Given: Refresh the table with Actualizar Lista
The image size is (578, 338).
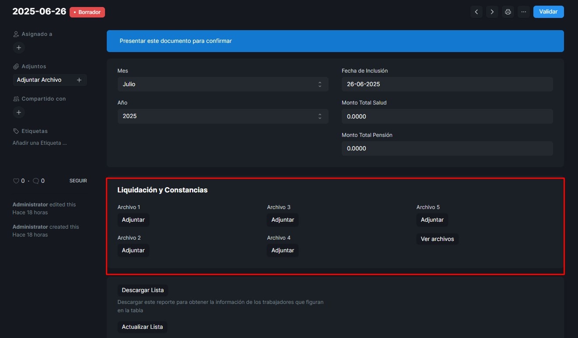Looking at the screenshot, I should click(142, 327).
